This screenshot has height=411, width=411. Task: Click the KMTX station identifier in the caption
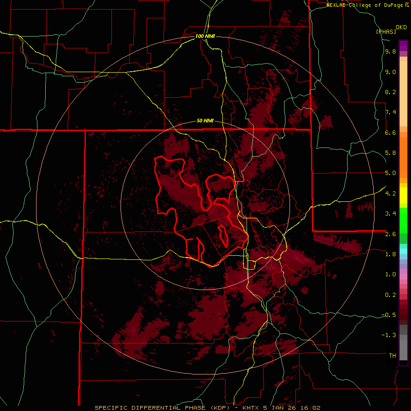[251, 408]
